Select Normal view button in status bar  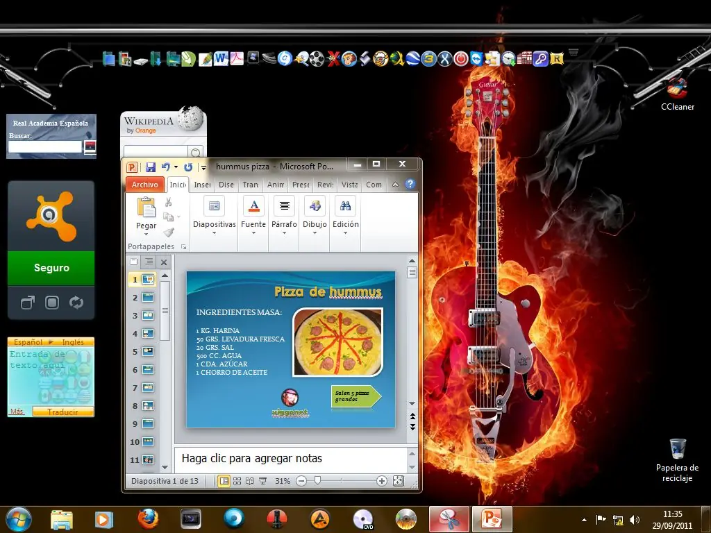coord(224,481)
